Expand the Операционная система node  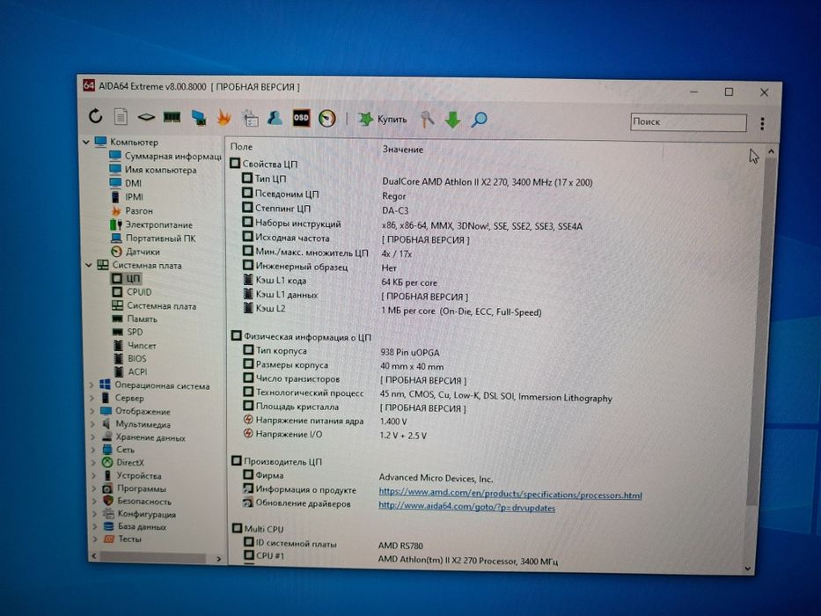tap(92, 385)
